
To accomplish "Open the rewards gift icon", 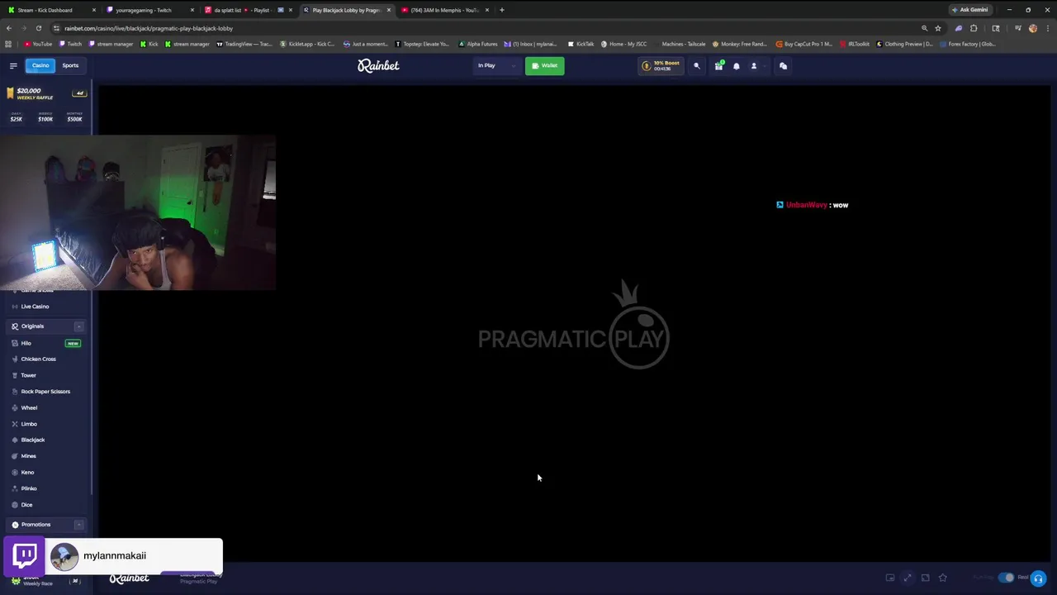I will (718, 65).
